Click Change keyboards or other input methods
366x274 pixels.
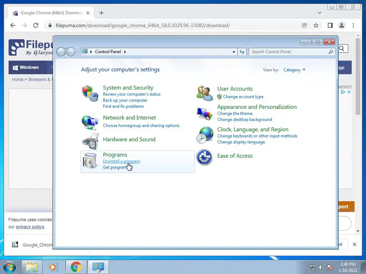257,136
